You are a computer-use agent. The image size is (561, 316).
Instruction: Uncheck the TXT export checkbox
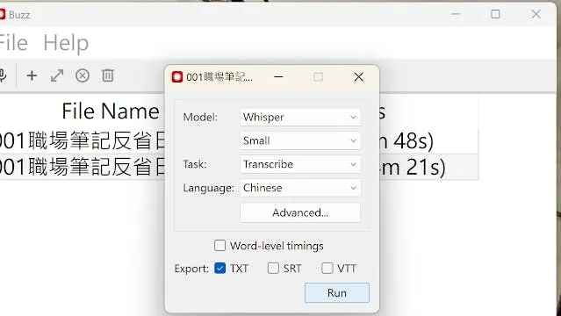pos(220,268)
